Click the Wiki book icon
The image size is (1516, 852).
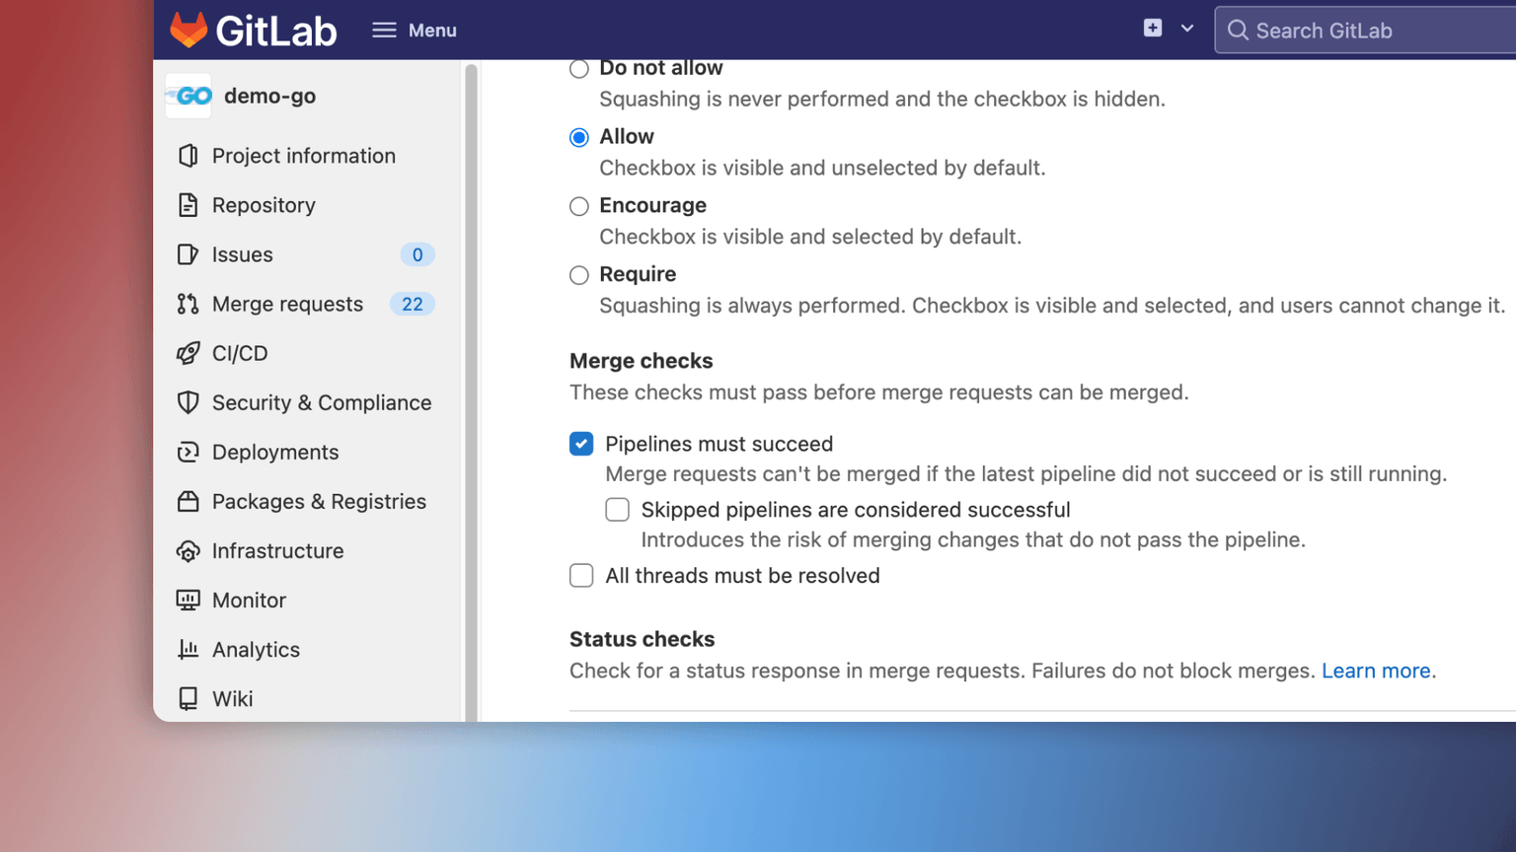pyautogui.click(x=188, y=698)
